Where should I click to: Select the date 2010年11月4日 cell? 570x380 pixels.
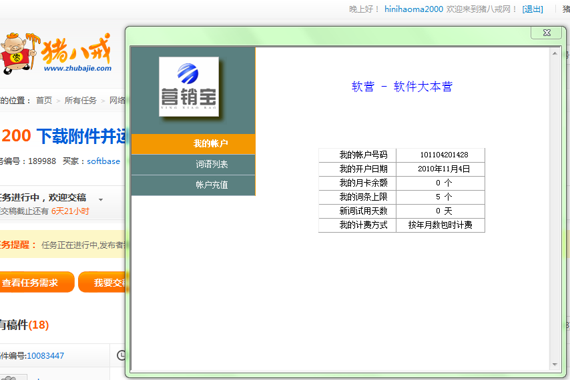click(x=441, y=169)
